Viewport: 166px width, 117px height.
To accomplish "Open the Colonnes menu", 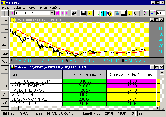I will [19, 8].
